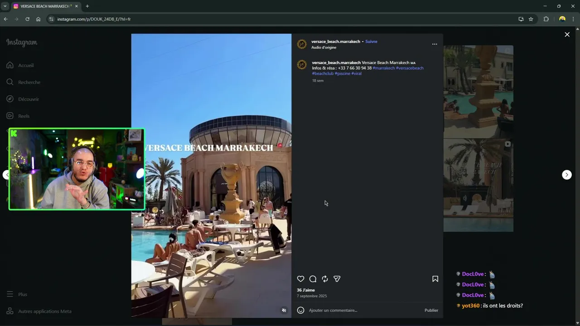Click the Découvrir compass icon
Image resolution: width=580 pixels, height=326 pixels.
[x=10, y=99]
